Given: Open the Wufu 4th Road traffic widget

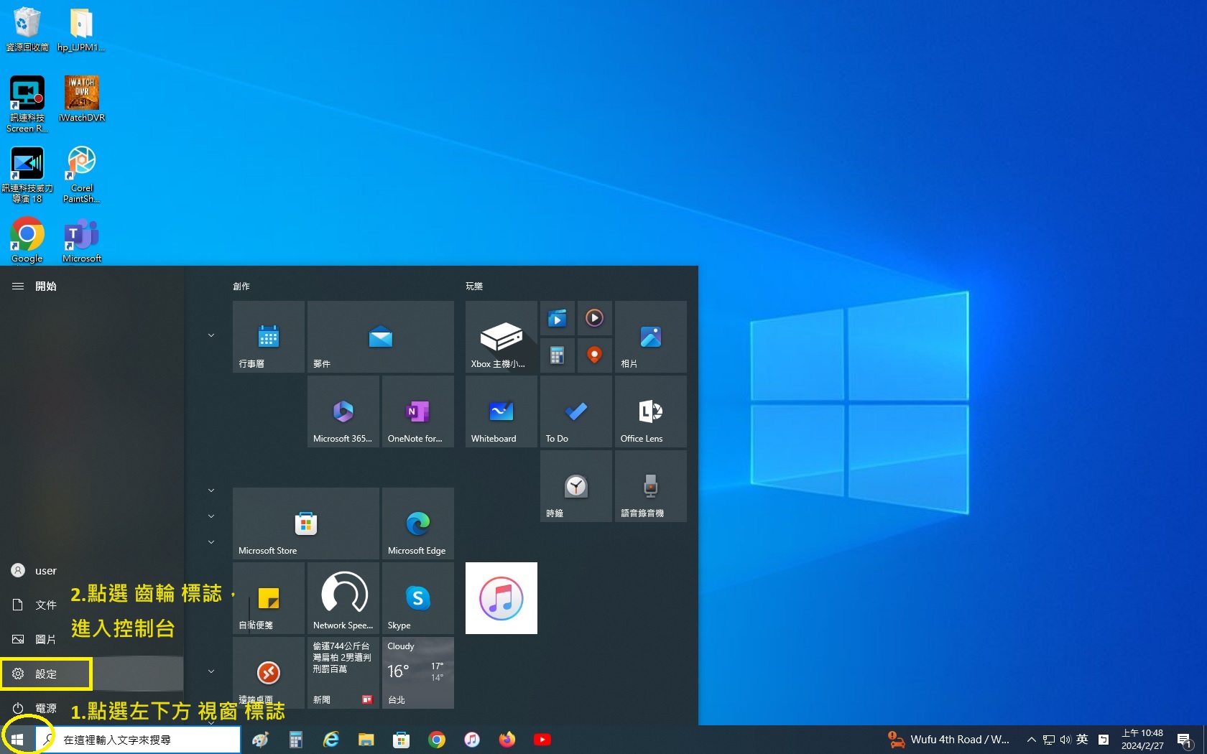Looking at the screenshot, I should coord(948,740).
